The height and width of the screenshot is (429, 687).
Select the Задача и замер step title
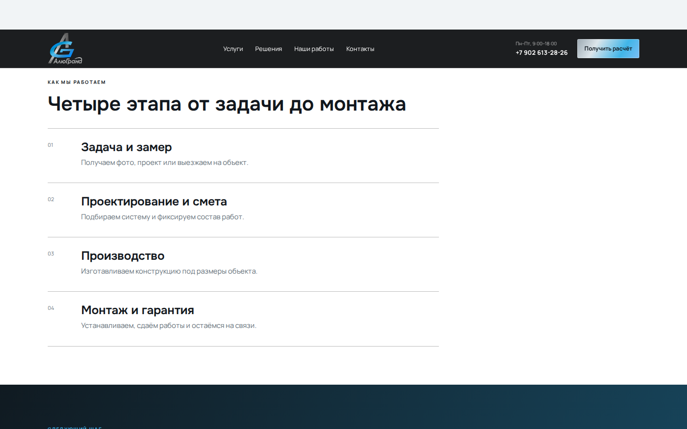(x=126, y=147)
